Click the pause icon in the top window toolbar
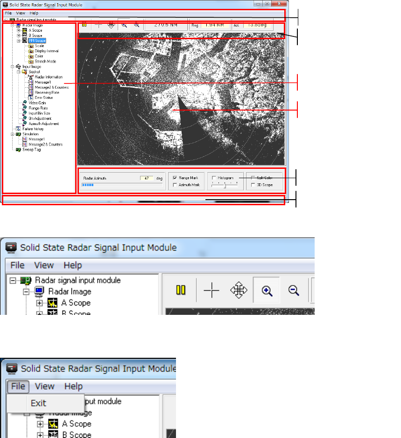Viewport: 401px width, 438px height. pos(84,25)
